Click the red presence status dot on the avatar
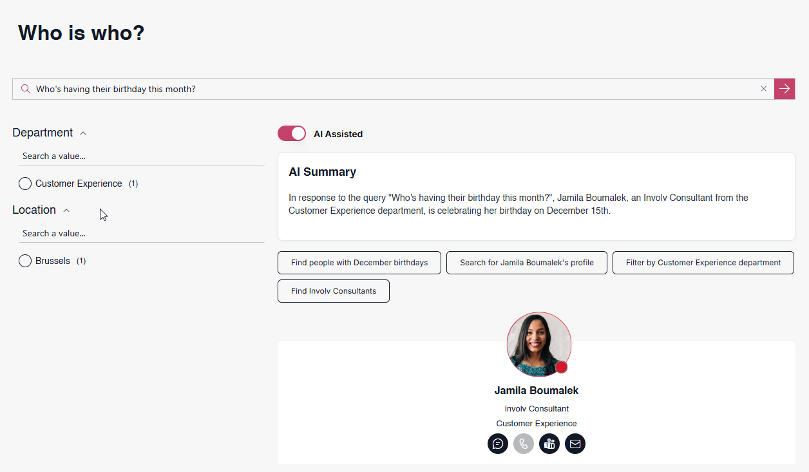This screenshot has height=472, width=809. (x=561, y=367)
